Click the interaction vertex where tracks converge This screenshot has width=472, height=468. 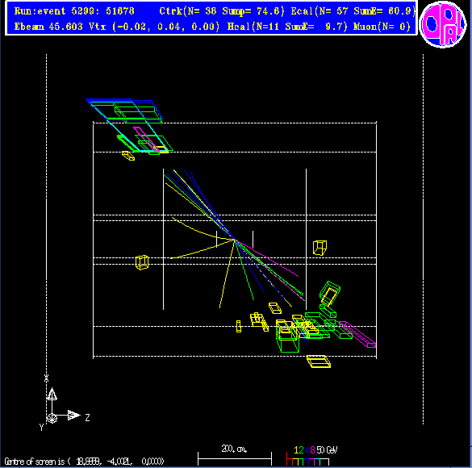(235, 240)
